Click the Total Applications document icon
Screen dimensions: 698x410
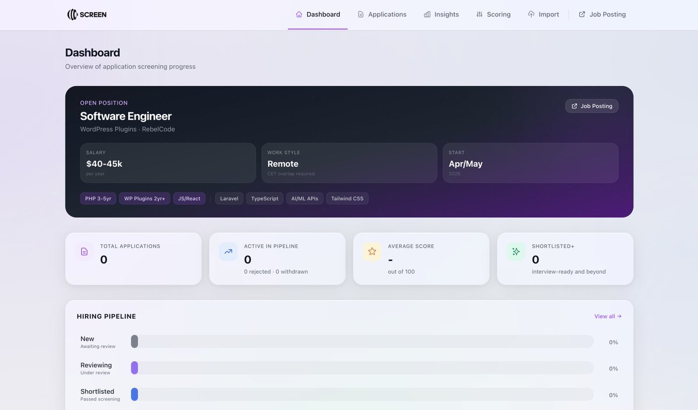pos(84,251)
